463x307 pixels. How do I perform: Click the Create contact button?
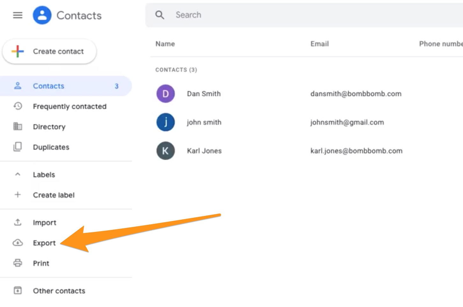coord(49,51)
